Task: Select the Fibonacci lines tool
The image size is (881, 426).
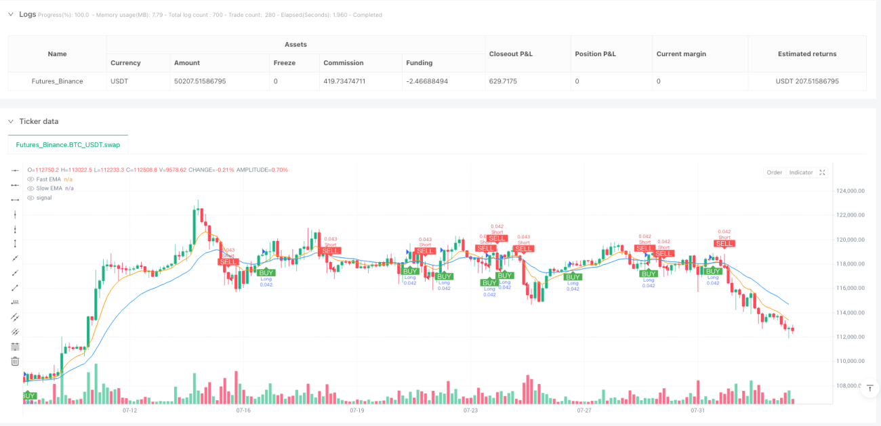Action: [15, 346]
